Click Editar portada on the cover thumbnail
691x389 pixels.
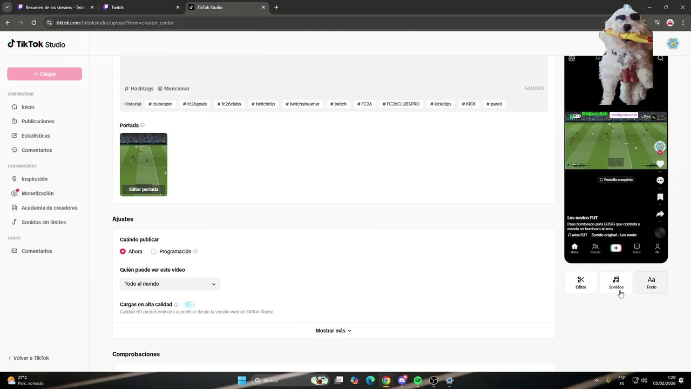click(x=144, y=190)
